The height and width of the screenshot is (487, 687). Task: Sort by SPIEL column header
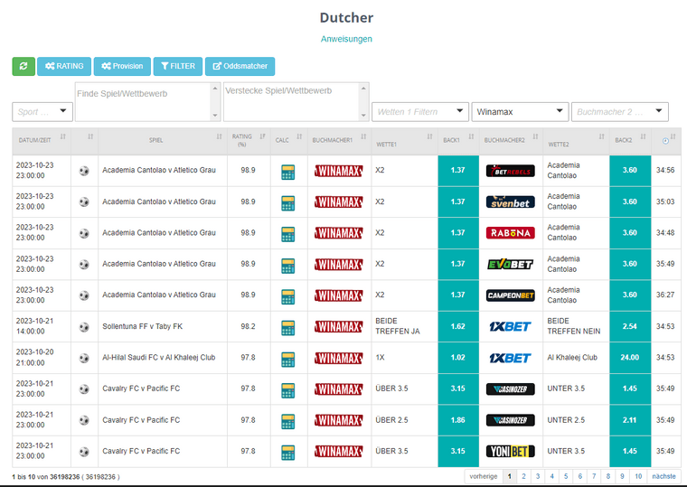point(163,141)
